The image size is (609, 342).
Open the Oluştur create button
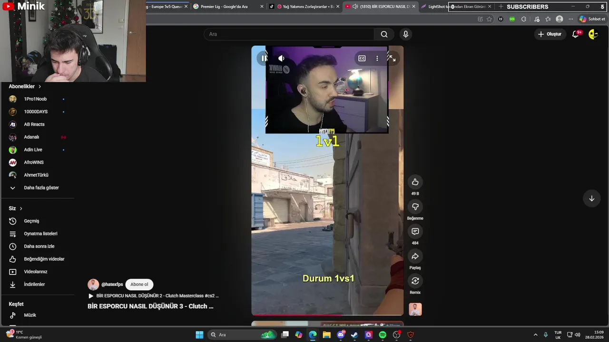pos(550,34)
